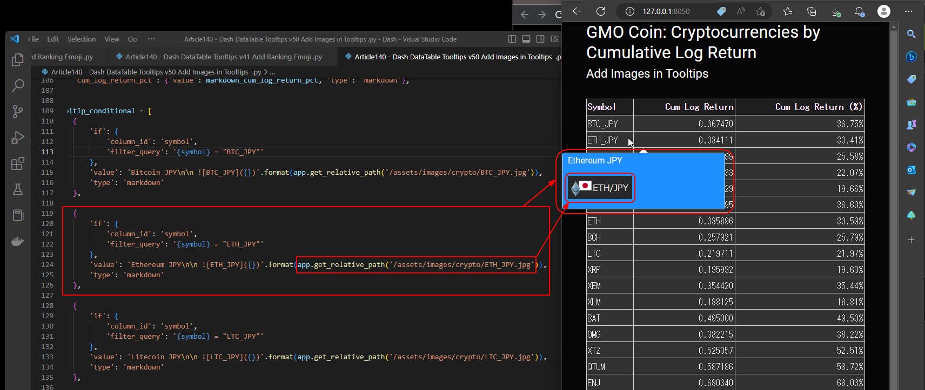Click the ETH/JPY tooltip image

(x=600, y=188)
